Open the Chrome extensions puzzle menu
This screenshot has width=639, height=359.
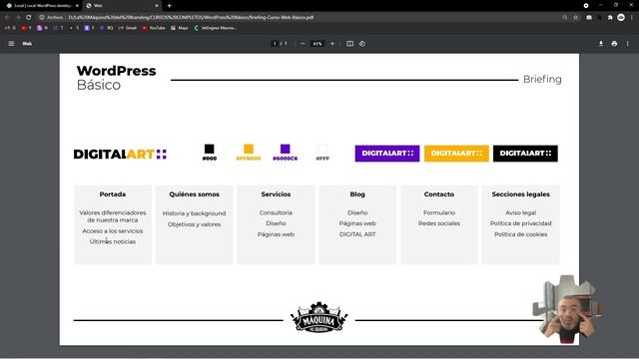click(x=610, y=18)
